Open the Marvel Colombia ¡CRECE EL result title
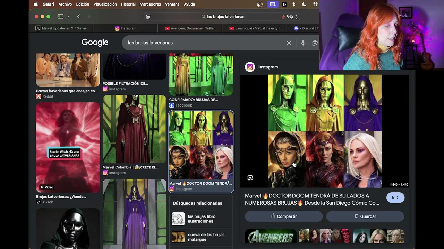This screenshot has height=249, width=444. click(x=130, y=167)
